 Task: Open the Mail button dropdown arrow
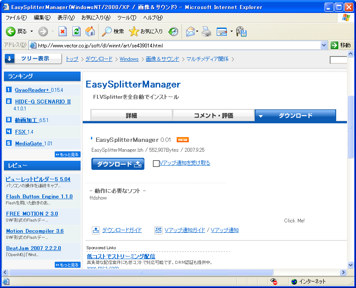[x=197, y=31]
